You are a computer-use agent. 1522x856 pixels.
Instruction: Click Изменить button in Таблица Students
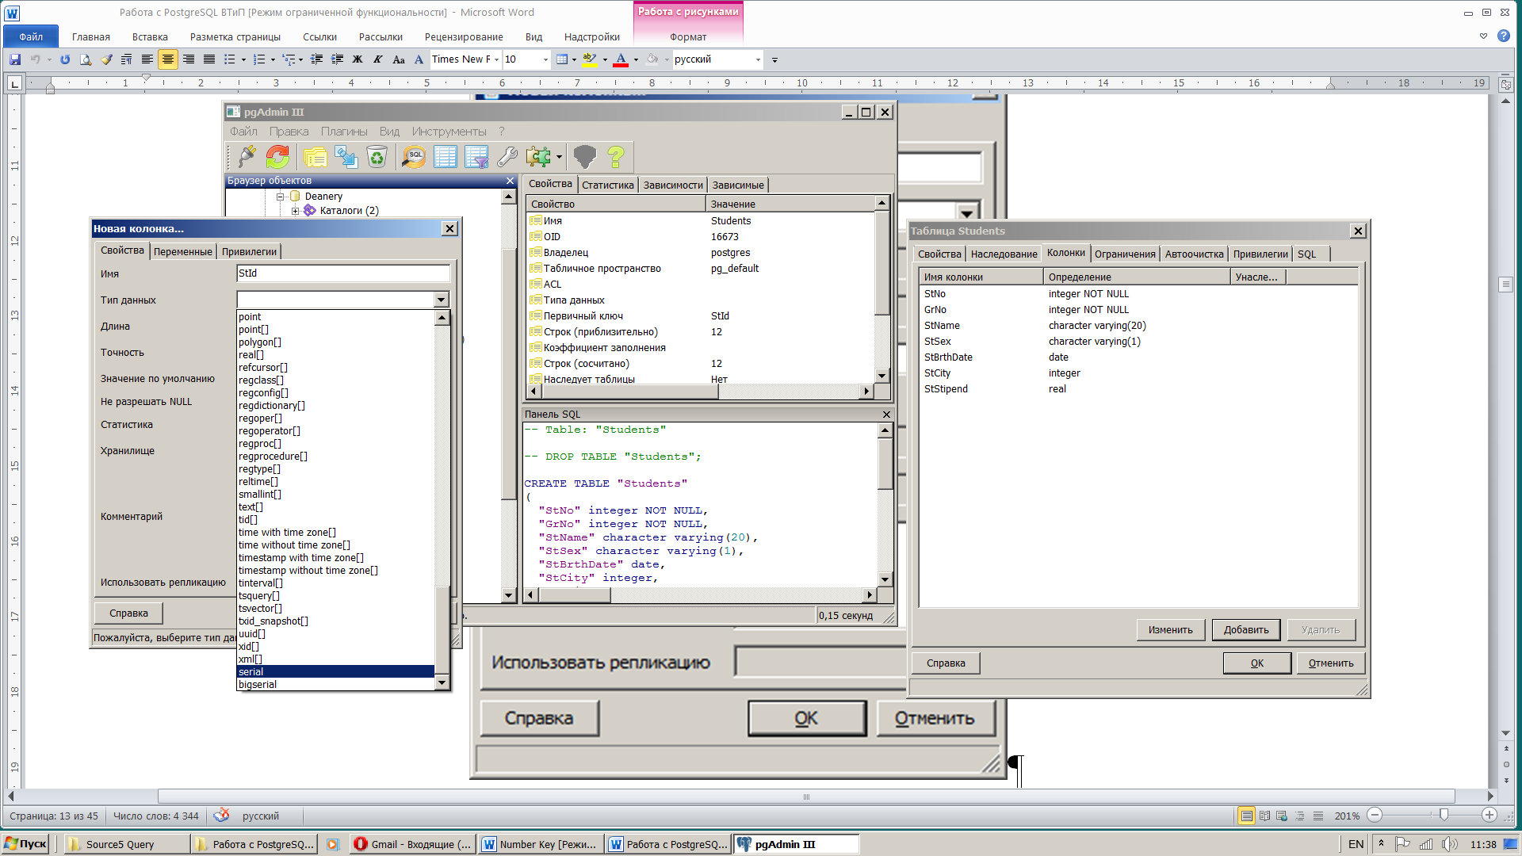coord(1170,629)
